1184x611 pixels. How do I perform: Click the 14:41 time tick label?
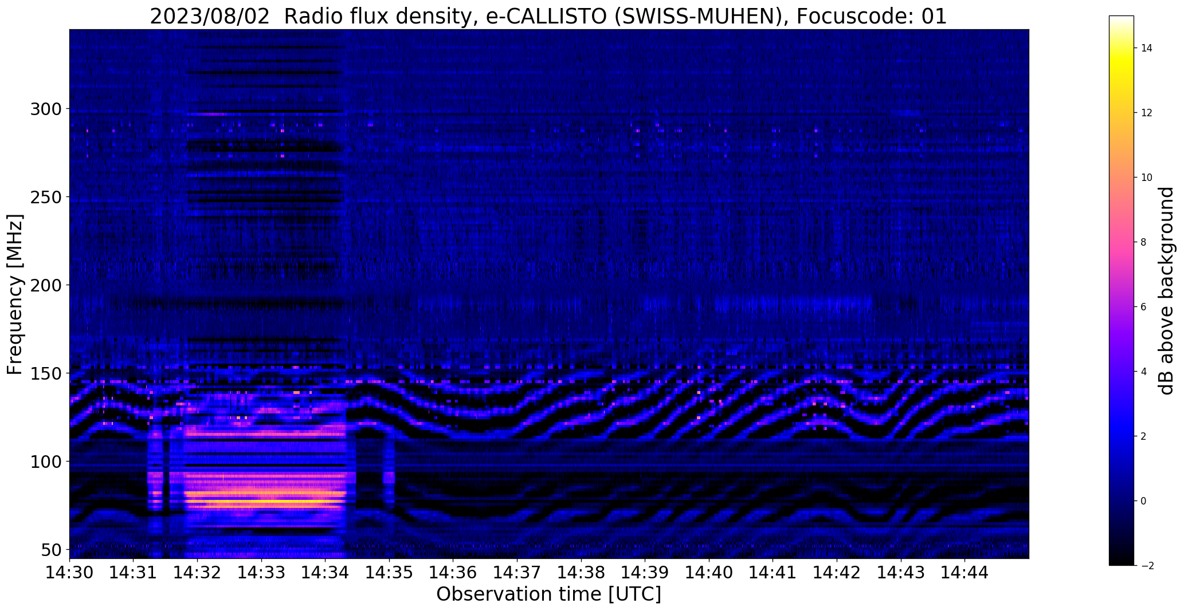[x=773, y=573]
